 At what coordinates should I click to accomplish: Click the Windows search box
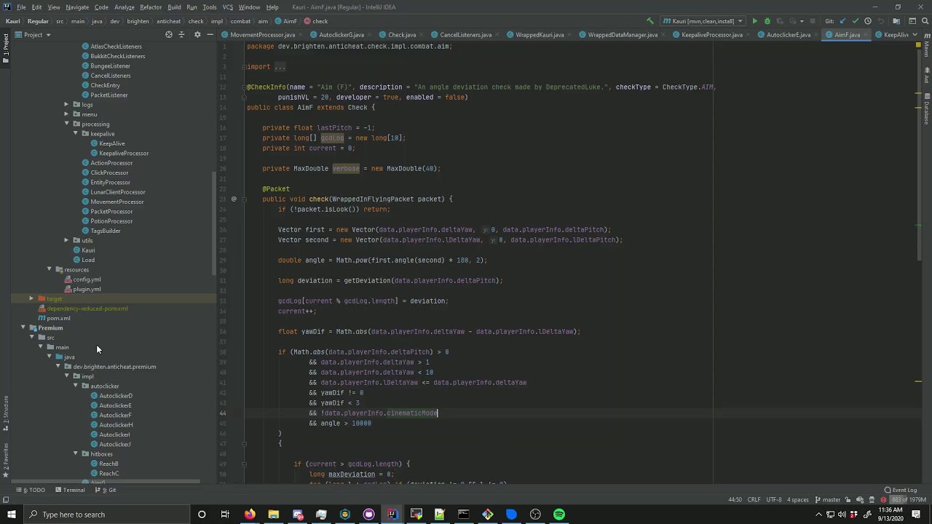point(108,515)
